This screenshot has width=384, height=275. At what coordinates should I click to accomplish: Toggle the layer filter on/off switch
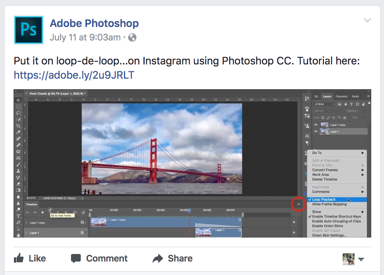point(369,104)
